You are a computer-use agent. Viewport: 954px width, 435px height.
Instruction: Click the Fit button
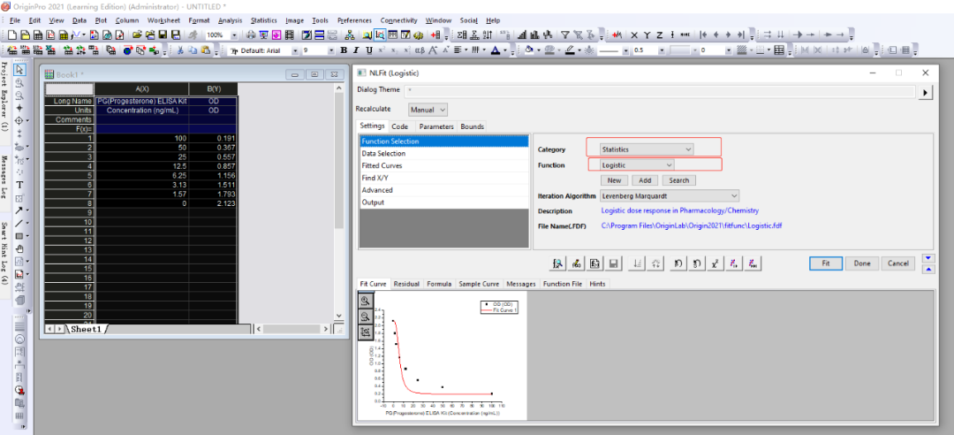coord(824,263)
